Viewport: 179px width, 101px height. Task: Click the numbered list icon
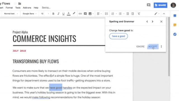[112, 14]
